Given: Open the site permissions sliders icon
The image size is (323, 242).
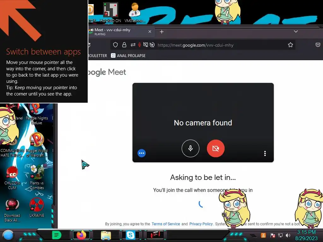Looking at the screenshot, I should [133, 45].
